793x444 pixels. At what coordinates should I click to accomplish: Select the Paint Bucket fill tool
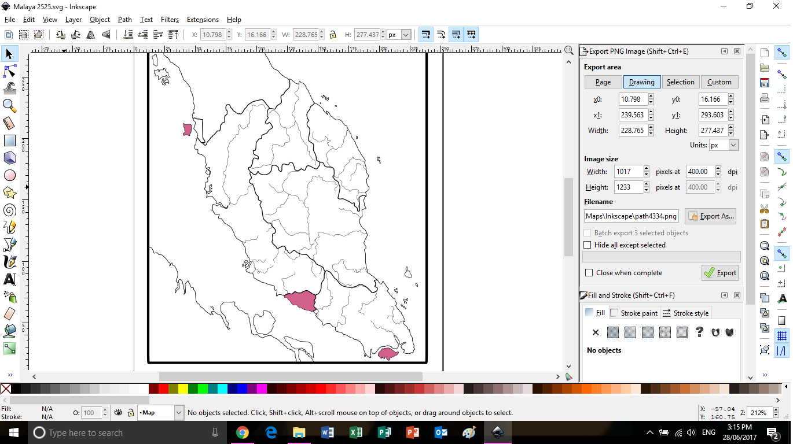point(9,331)
